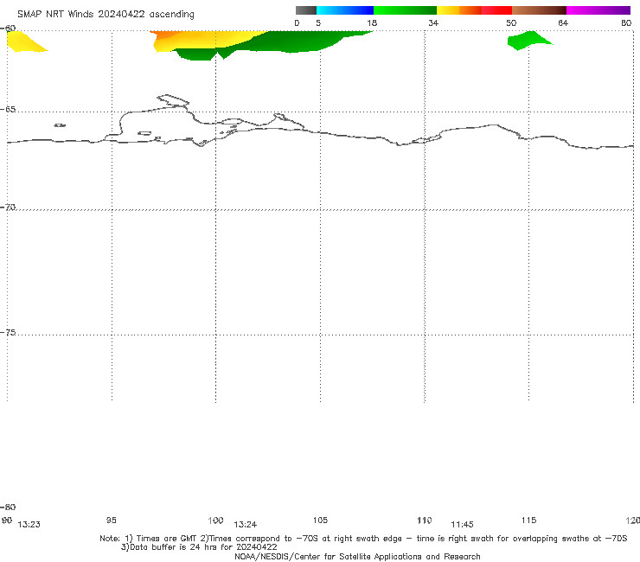
Task: Click the longitude label '105'
Action: (320, 520)
